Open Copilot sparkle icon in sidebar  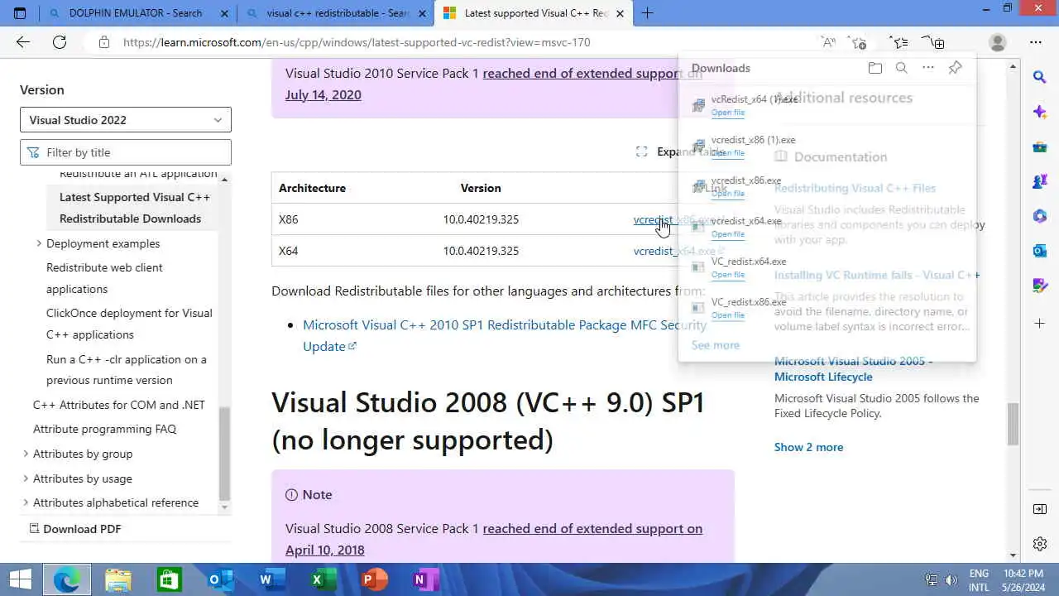1040,112
